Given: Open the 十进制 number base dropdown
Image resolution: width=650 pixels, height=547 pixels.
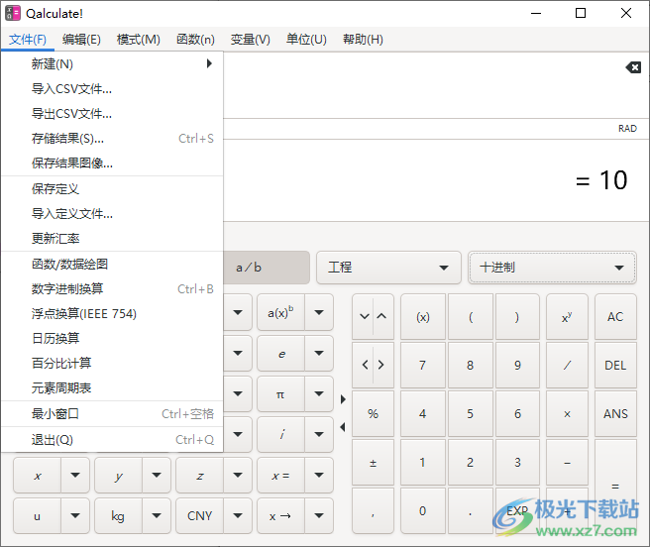Looking at the screenshot, I should 552,268.
